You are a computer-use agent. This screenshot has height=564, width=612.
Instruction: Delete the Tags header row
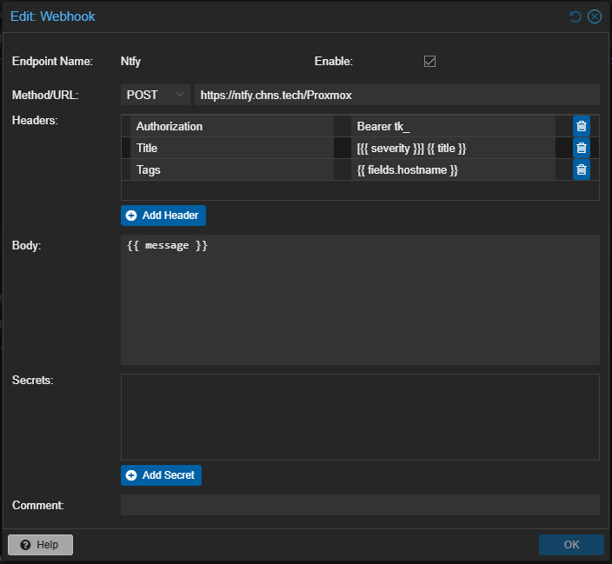click(582, 169)
